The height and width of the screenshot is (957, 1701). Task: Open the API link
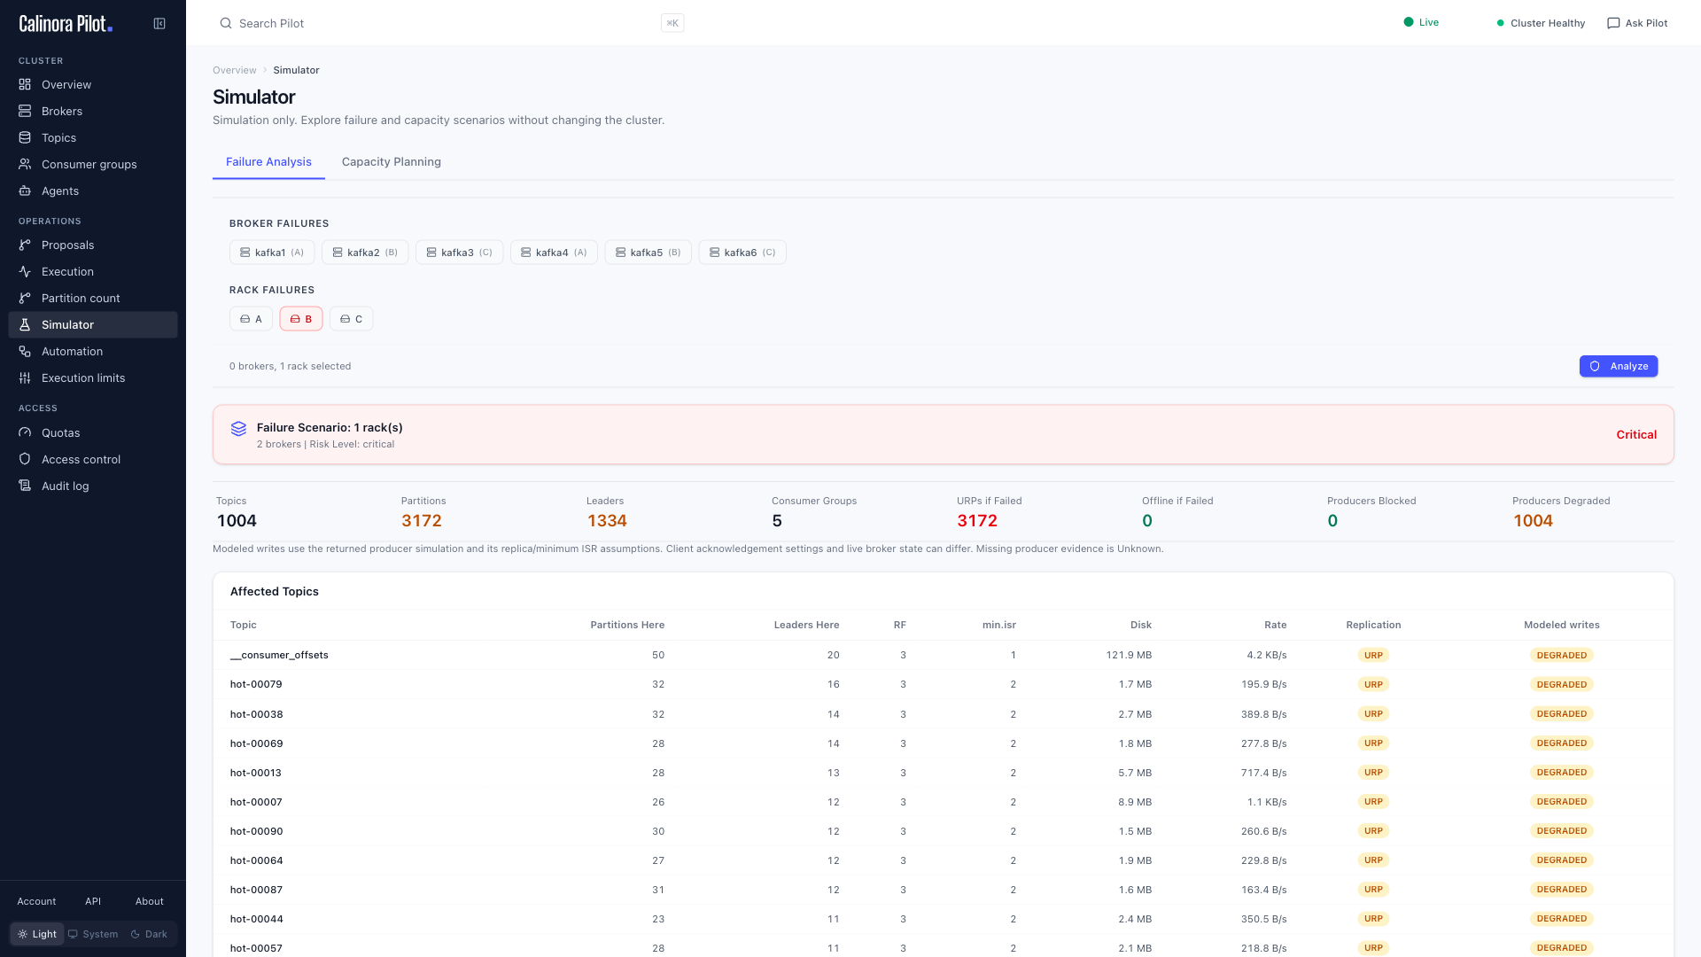pyautogui.click(x=93, y=901)
